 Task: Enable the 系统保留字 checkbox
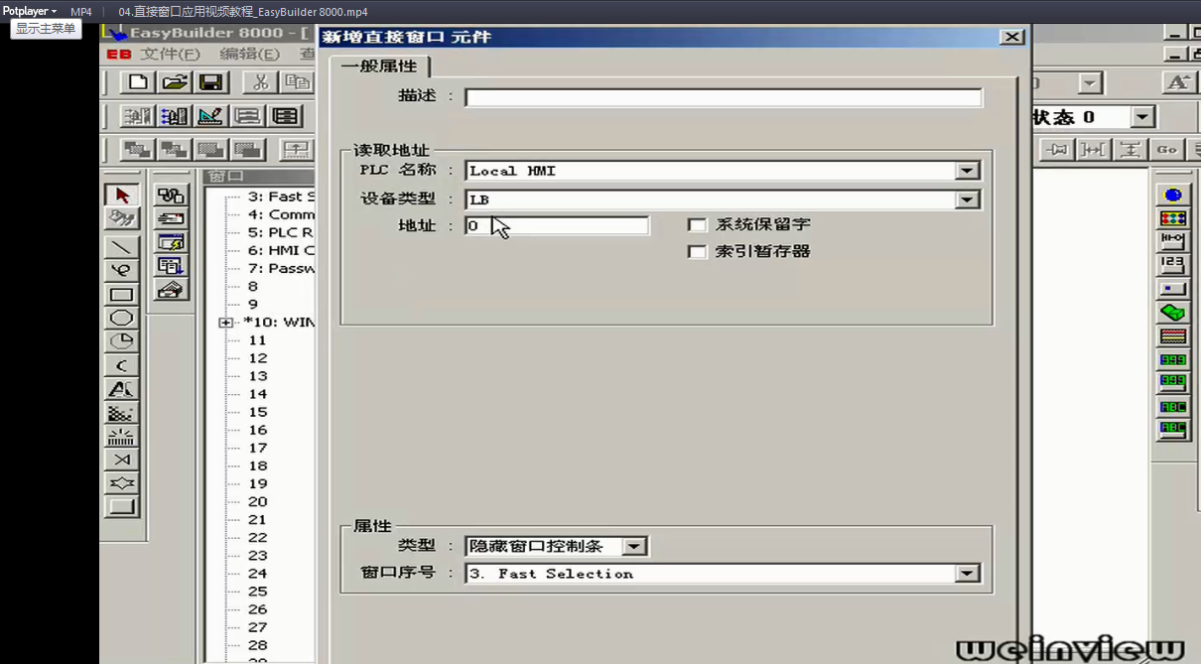[697, 225]
